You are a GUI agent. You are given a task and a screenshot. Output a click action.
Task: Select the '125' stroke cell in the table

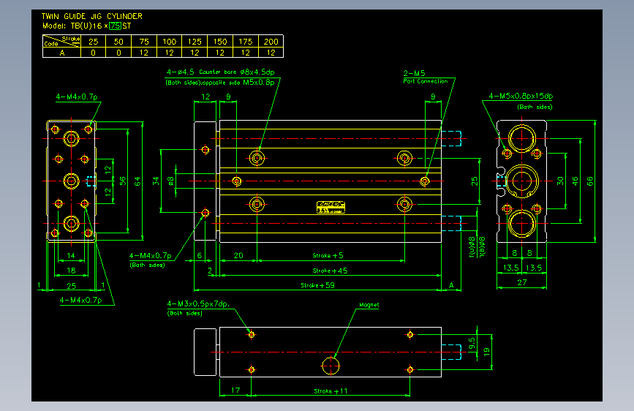[195, 41]
